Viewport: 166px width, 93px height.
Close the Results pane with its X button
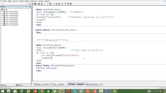click(30, 7)
